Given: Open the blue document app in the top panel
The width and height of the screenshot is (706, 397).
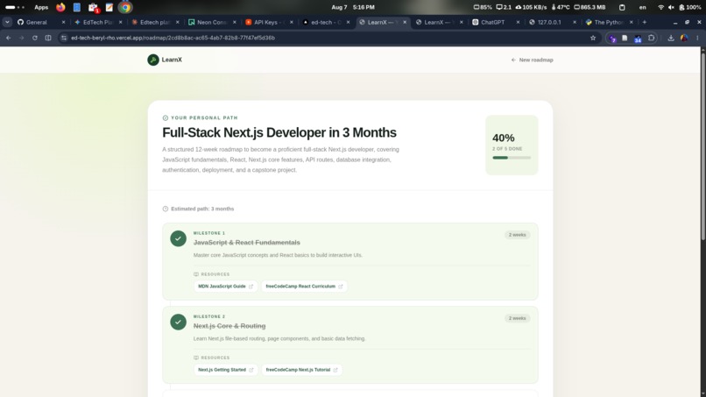Looking at the screenshot, I should click(77, 7).
